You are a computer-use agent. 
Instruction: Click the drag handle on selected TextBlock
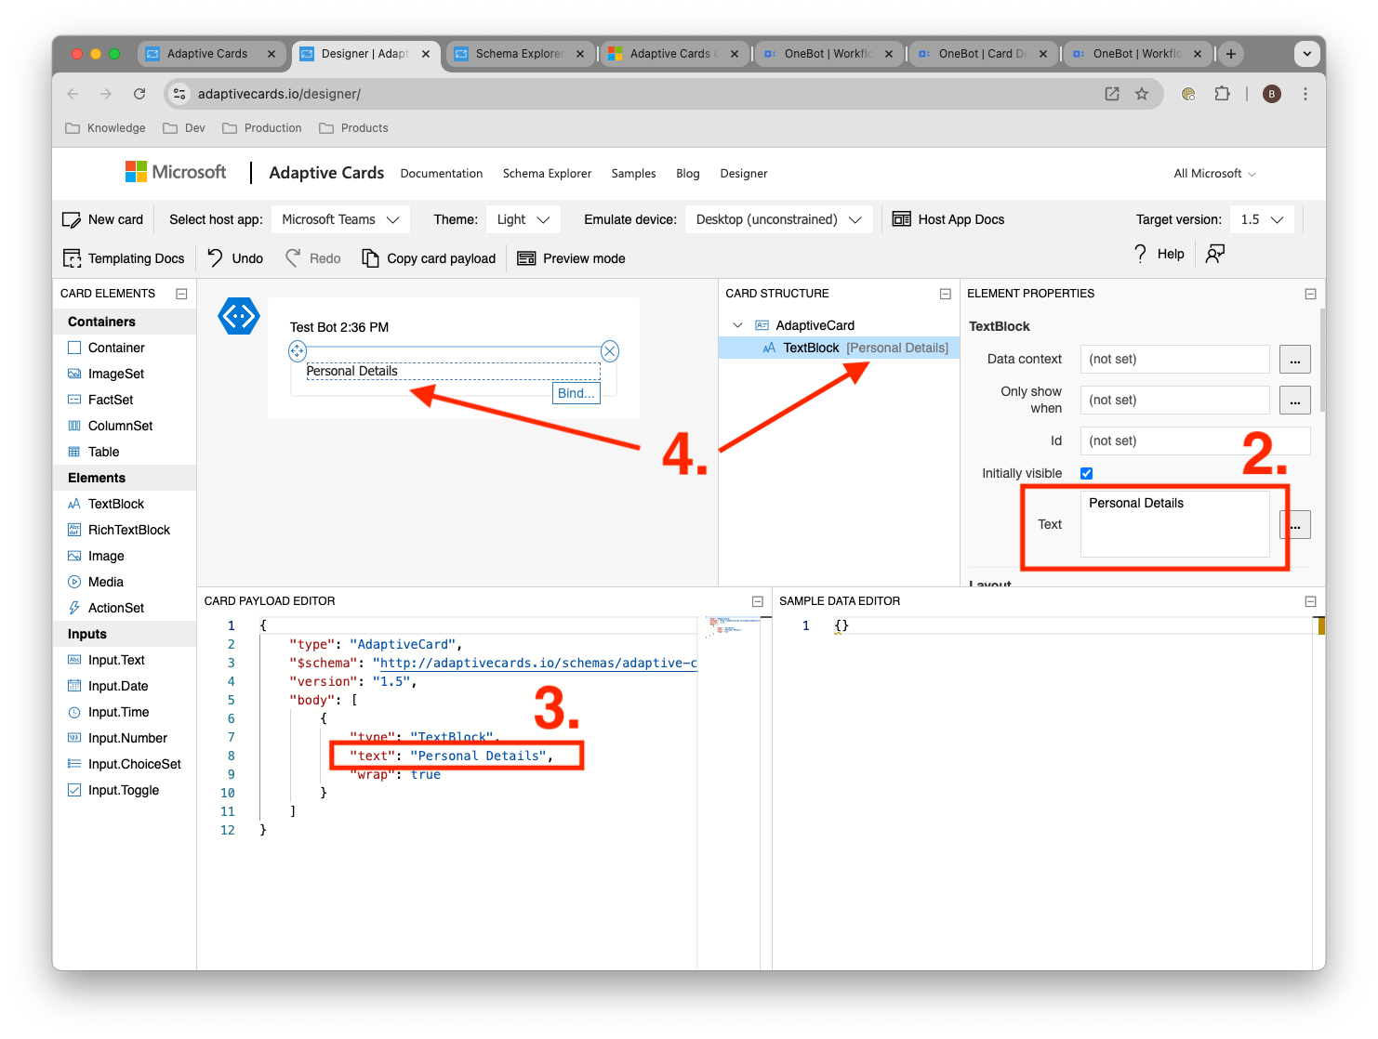tap(298, 350)
